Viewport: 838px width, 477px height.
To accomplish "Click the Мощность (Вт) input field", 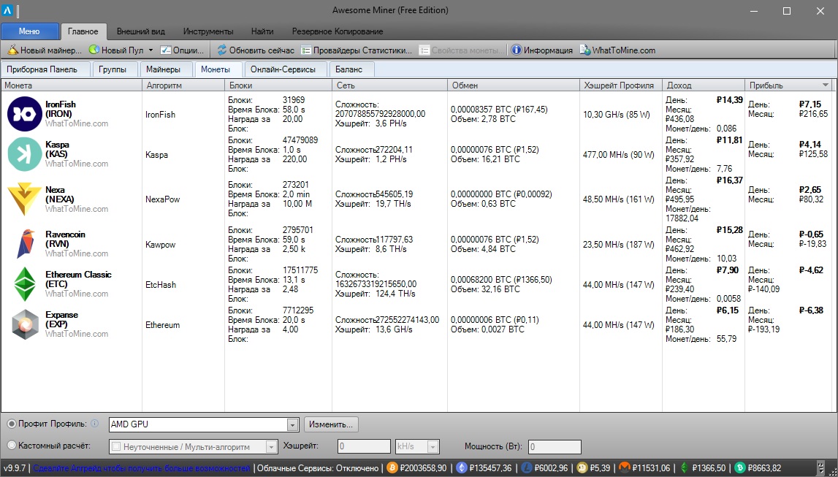I will (555, 446).
